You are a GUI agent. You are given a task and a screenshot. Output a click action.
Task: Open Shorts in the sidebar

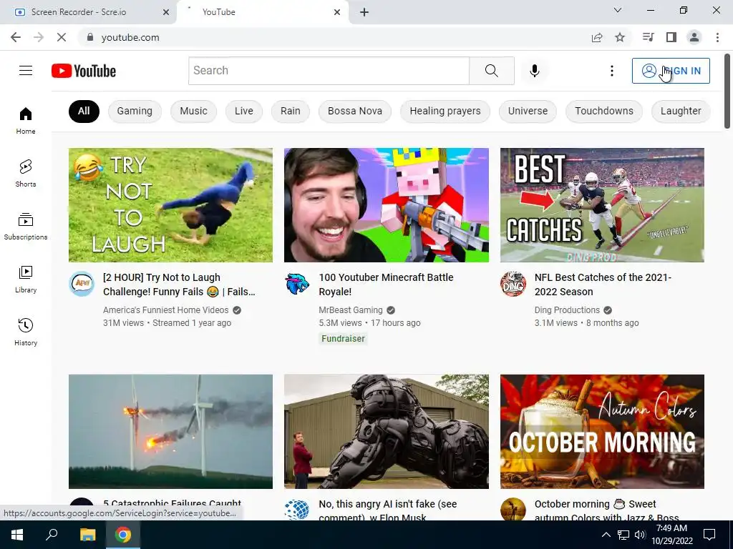(26, 174)
